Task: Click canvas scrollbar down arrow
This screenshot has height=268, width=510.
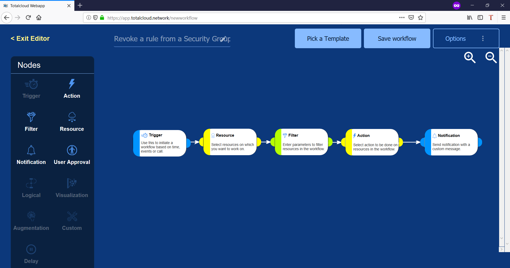Action: click(x=501, y=238)
